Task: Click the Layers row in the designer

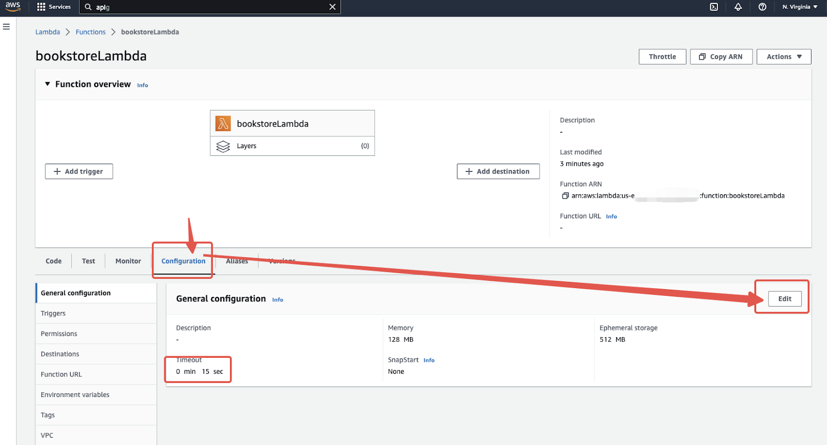Action: [x=292, y=146]
